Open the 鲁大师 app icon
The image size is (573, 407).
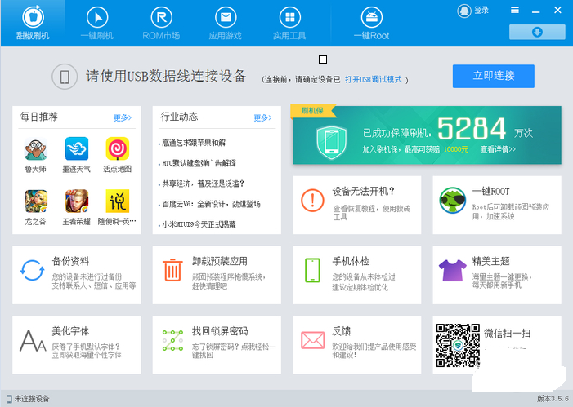click(35, 148)
